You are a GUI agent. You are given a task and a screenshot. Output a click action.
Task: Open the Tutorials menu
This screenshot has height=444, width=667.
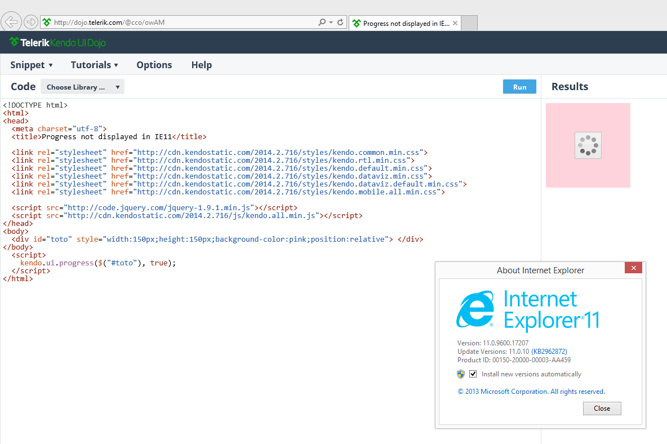click(x=95, y=65)
